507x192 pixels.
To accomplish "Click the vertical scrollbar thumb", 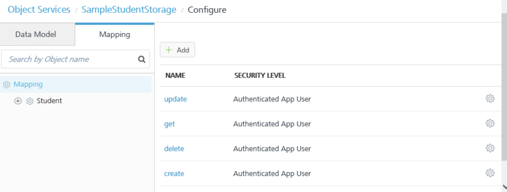I will coord(504,86).
